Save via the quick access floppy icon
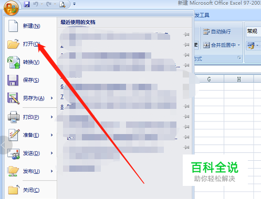261x199 pixels. click(x=27, y=4)
